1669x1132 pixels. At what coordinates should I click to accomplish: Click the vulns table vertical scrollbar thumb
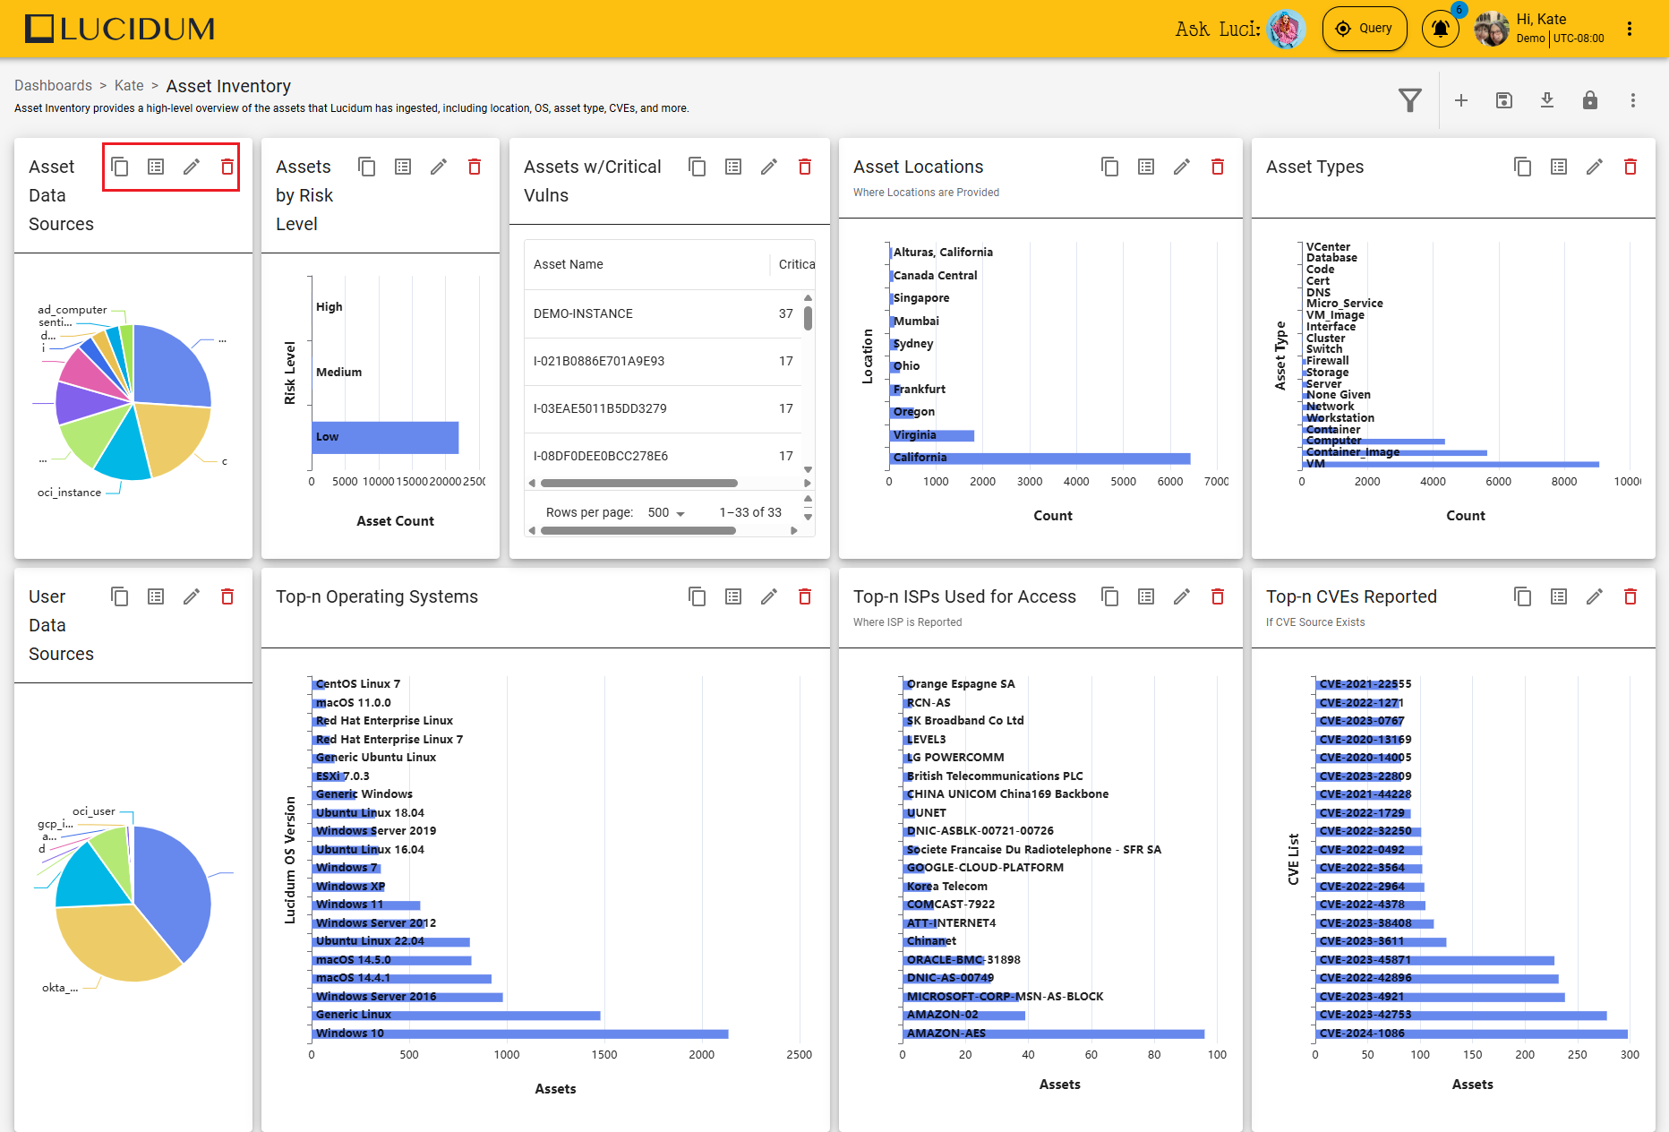click(809, 319)
